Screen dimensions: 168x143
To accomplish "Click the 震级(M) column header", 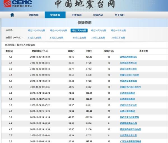I will pyautogui.click(x=9, y=51).
